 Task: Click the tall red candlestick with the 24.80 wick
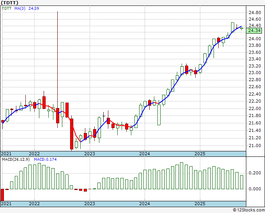pyautogui.click(x=58, y=115)
